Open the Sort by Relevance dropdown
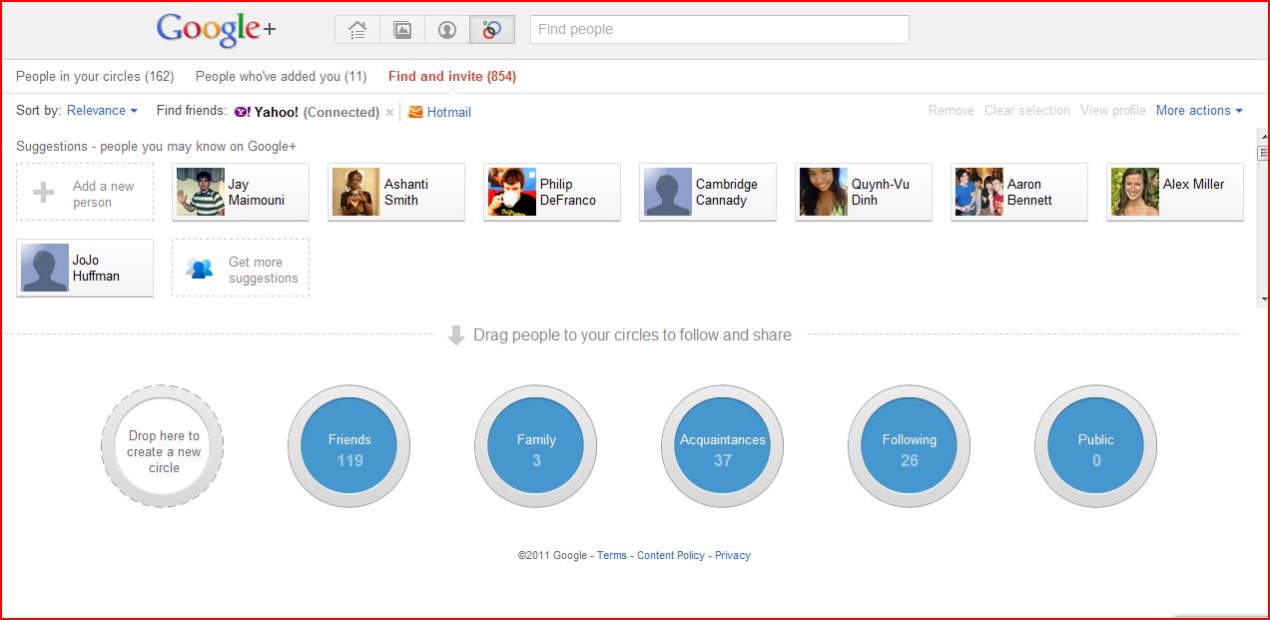This screenshot has height=620, width=1270. point(102,111)
